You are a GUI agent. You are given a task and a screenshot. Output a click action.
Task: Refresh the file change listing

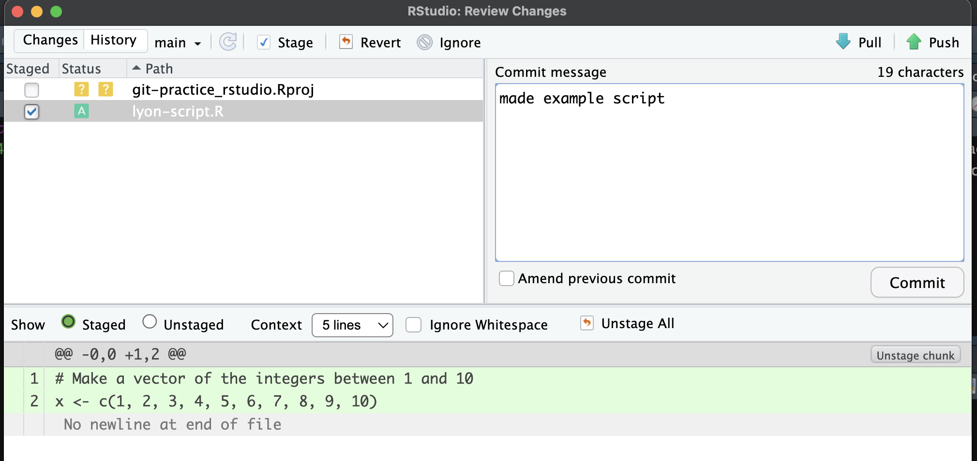[228, 42]
